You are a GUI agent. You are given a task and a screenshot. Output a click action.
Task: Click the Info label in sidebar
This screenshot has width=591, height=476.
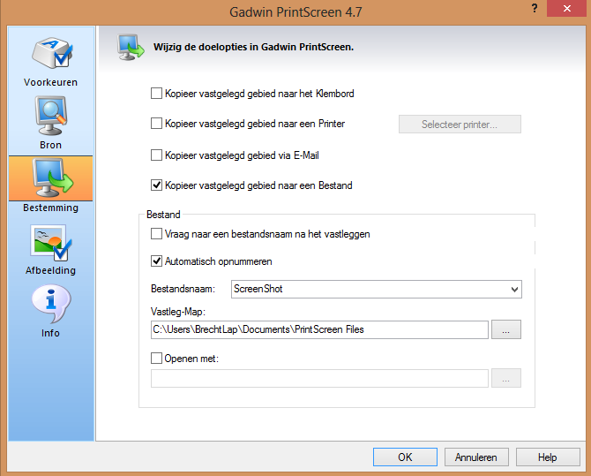coord(50,333)
